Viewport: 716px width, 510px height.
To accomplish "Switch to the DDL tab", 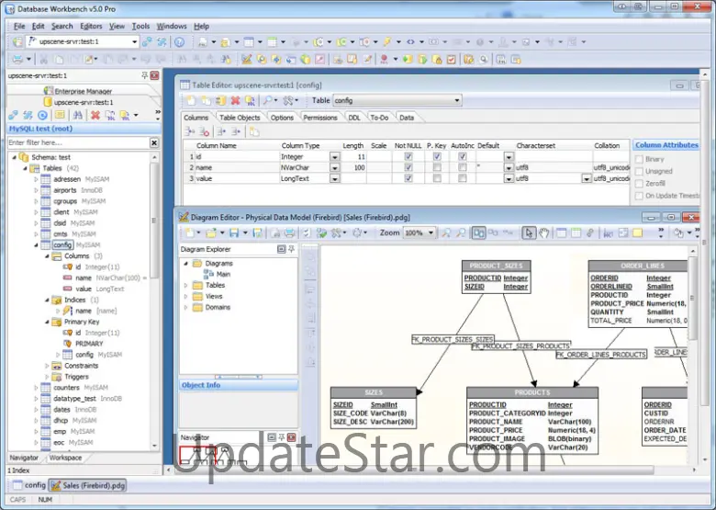I will coord(354,118).
